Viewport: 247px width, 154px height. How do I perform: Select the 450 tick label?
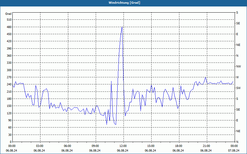(9, 34)
